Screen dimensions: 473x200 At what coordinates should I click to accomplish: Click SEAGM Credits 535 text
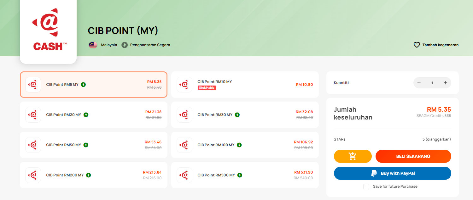(434, 116)
